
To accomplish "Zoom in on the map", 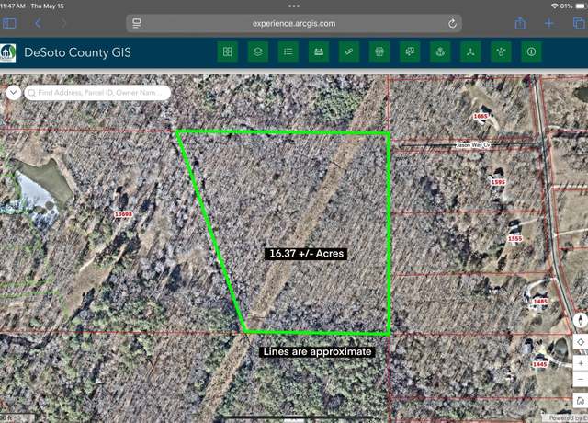I will coord(581,363).
